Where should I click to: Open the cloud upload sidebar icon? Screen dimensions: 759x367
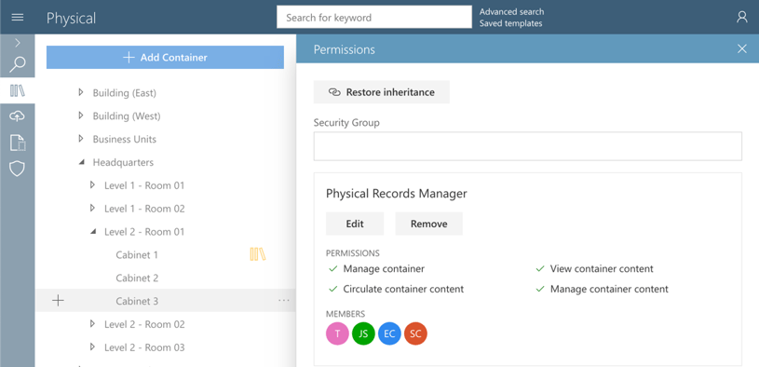tap(18, 116)
